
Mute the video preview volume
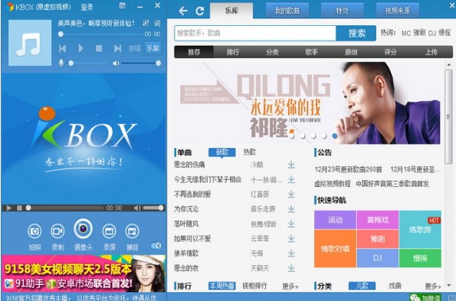point(137,208)
